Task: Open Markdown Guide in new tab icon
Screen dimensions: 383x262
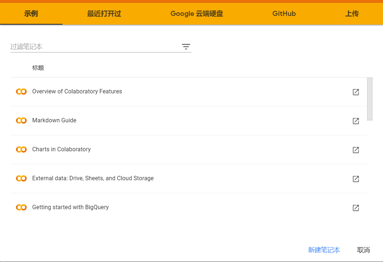Action: coord(356,121)
